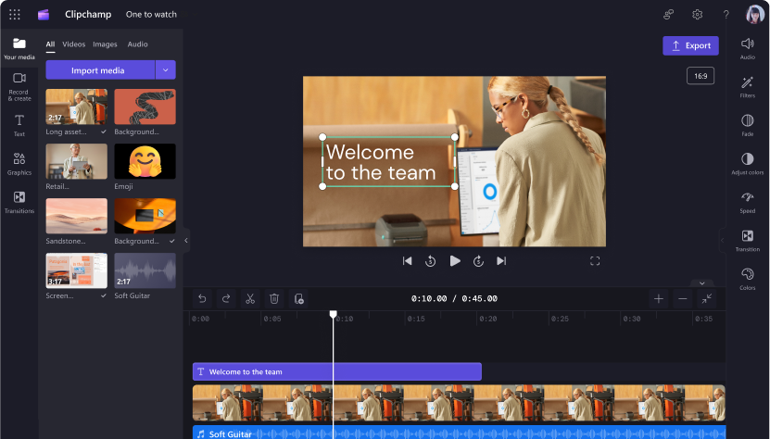Click the Export button
The width and height of the screenshot is (770, 439).
coord(690,45)
